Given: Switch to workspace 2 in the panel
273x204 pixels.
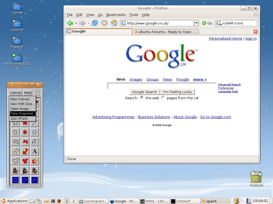Looking at the screenshot, I should [74, 201].
